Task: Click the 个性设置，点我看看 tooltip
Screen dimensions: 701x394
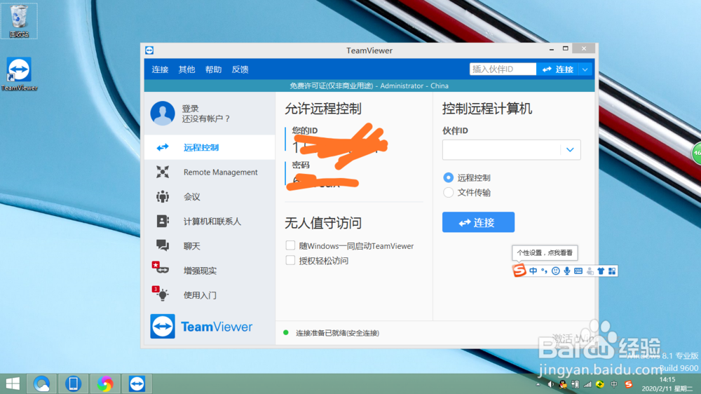Action: click(x=545, y=252)
